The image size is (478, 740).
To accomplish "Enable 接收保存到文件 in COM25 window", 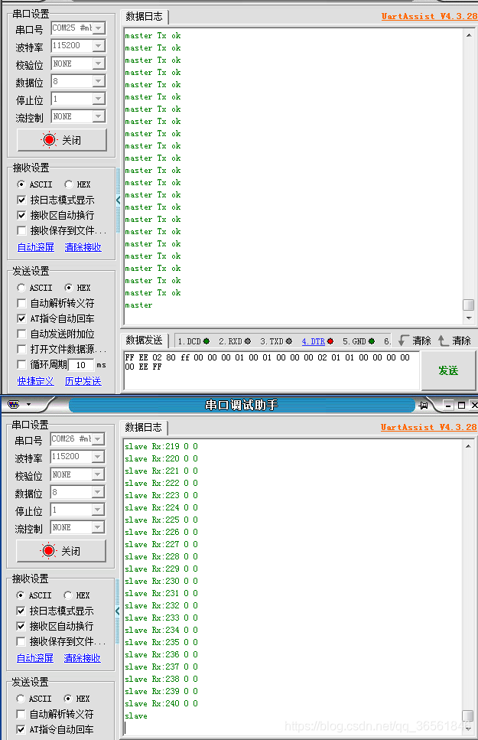I will point(21,230).
